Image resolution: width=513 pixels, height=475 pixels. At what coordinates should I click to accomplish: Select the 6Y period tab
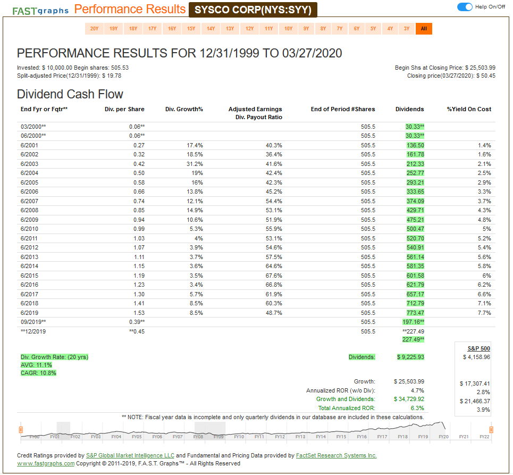tap(357, 29)
